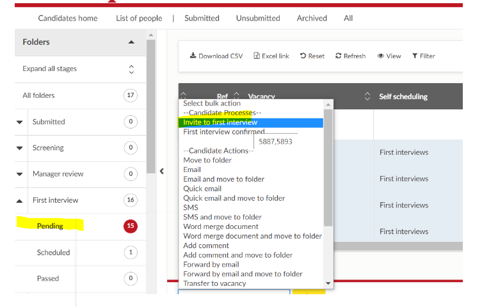Open the View eye option

coord(381,56)
